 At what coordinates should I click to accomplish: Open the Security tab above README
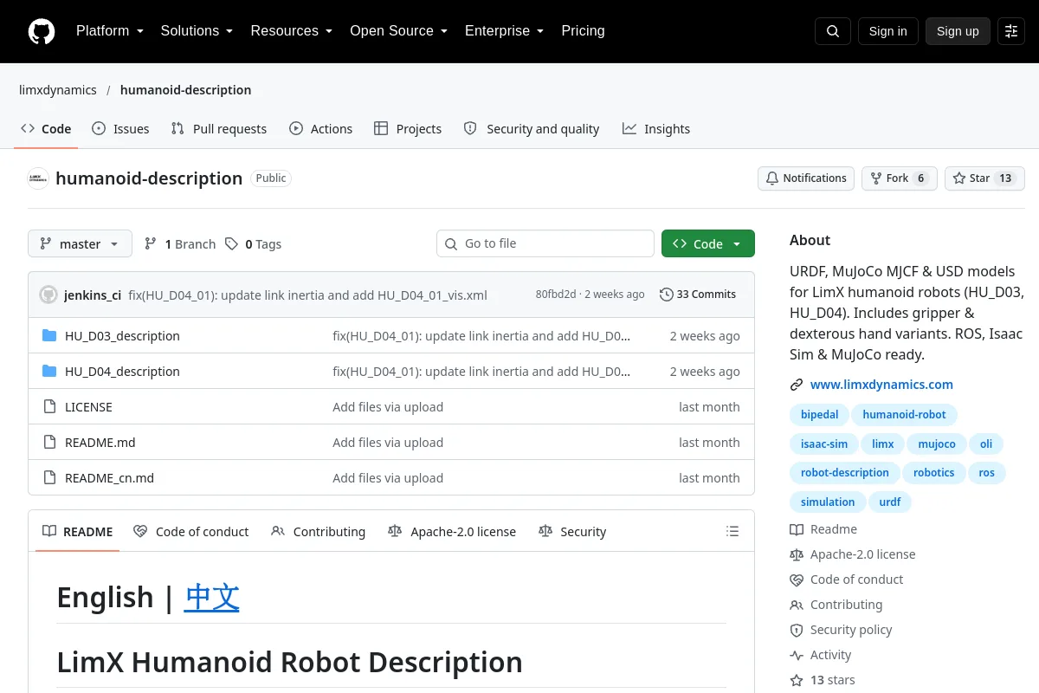(x=572, y=531)
